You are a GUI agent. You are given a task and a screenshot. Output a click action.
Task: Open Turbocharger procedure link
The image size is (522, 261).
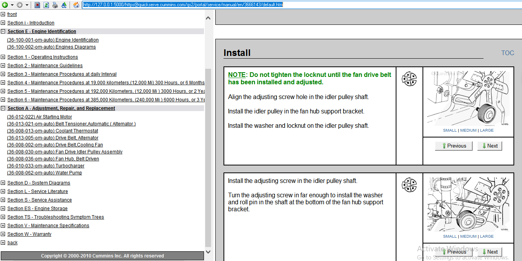pos(45,166)
